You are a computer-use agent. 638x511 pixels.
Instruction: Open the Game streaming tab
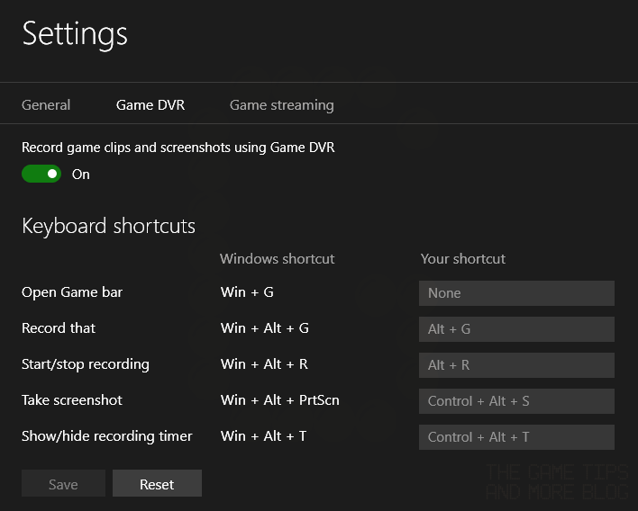coord(281,105)
